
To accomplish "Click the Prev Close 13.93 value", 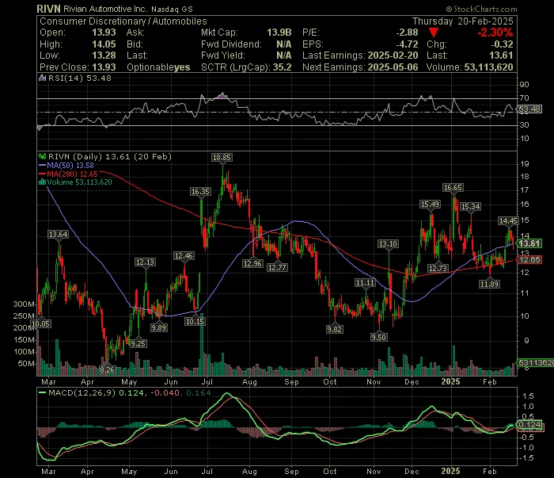I will 104,67.
